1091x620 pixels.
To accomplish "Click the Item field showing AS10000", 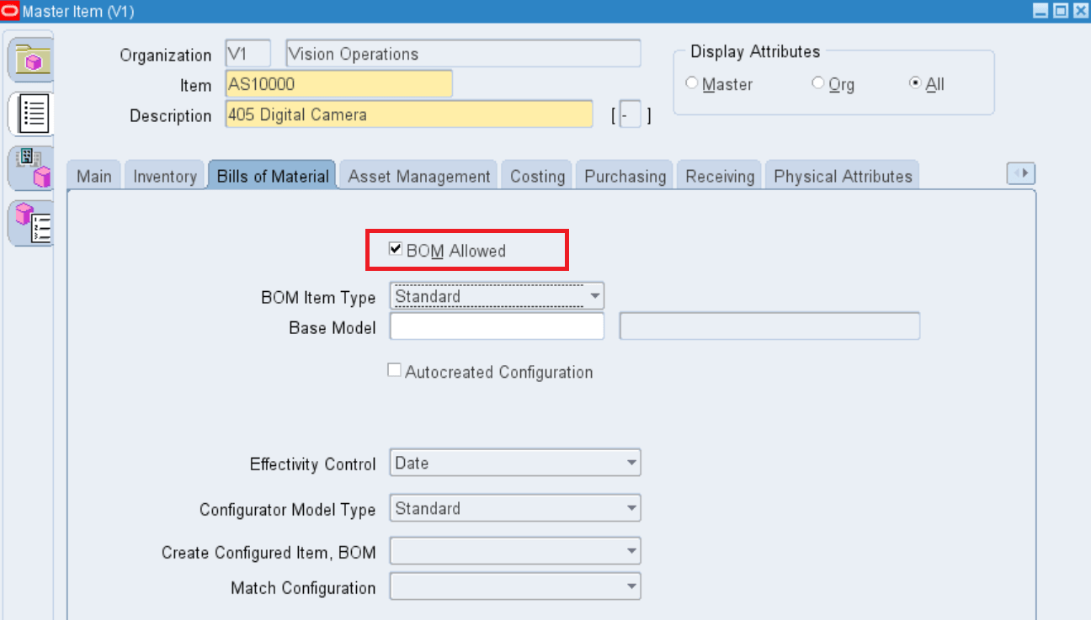I will pyautogui.click(x=338, y=84).
